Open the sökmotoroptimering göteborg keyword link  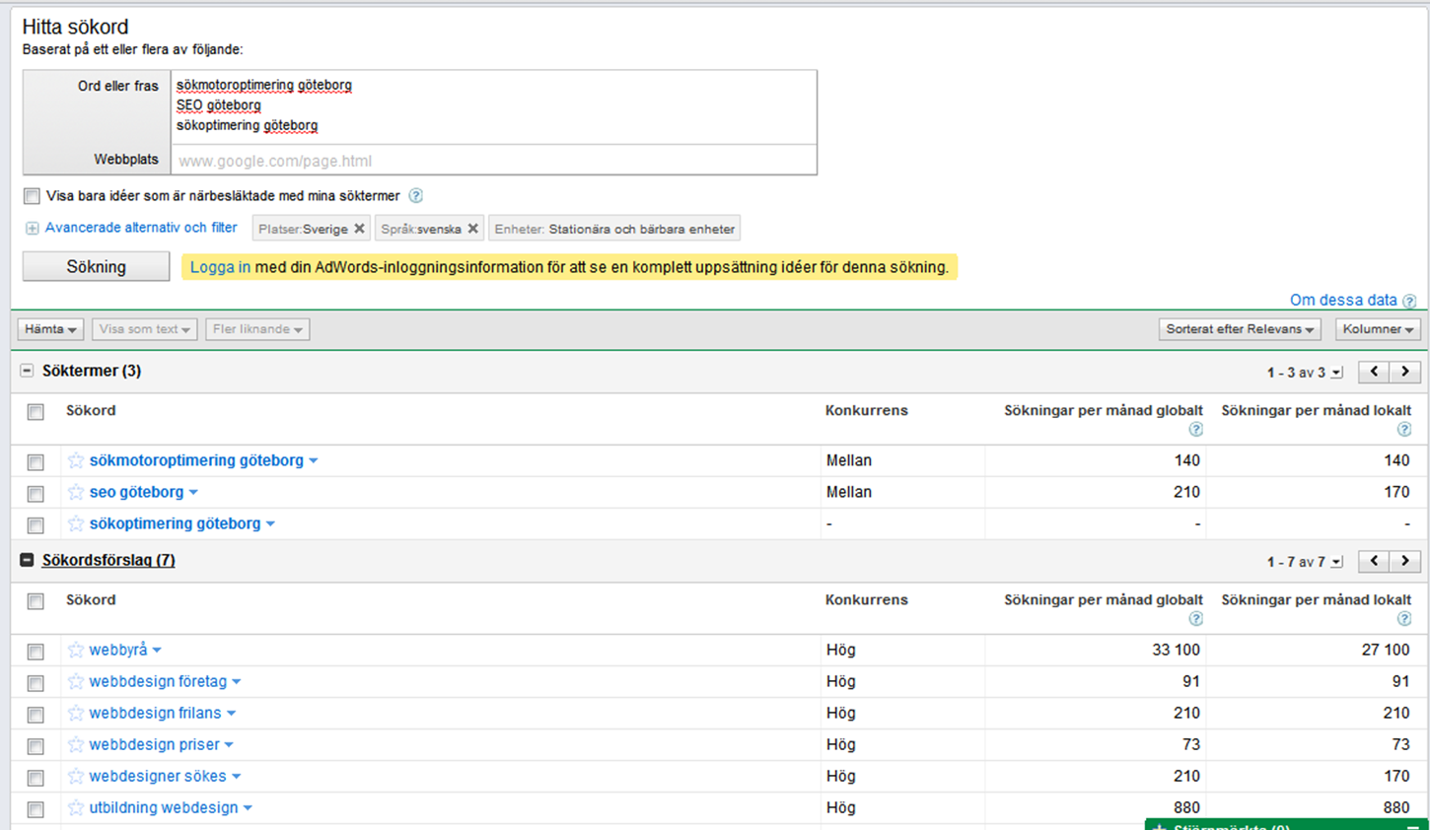pos(196,460)
